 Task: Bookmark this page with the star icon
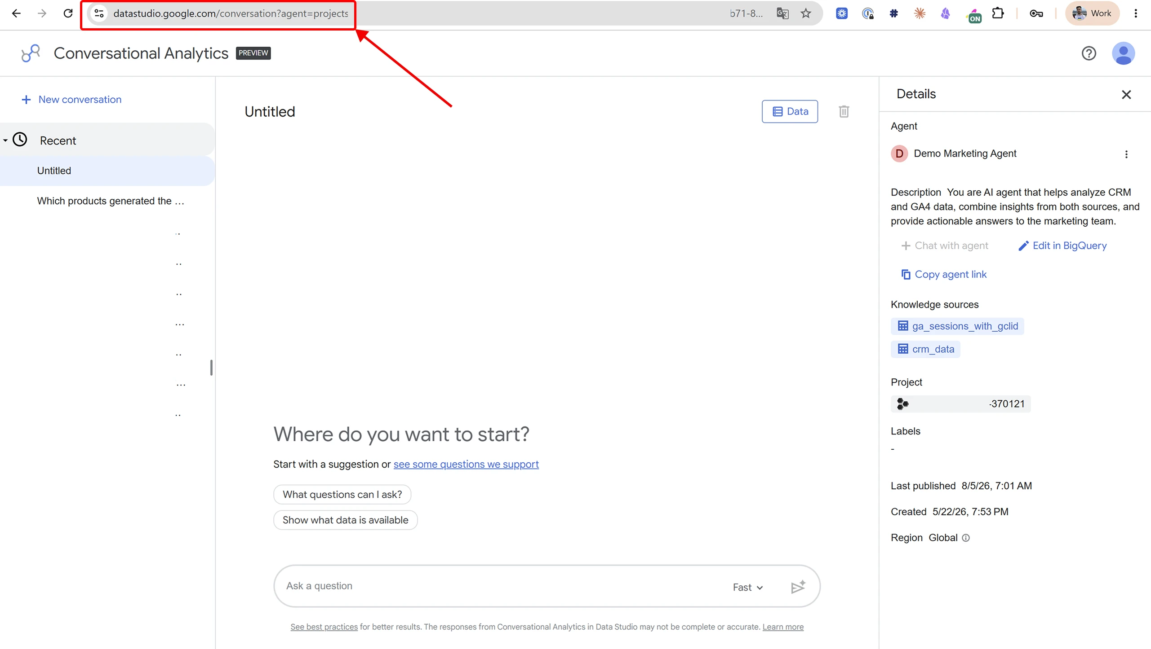(x=806, y=13)
